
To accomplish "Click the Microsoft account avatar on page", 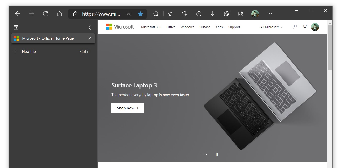I will 315,27.
